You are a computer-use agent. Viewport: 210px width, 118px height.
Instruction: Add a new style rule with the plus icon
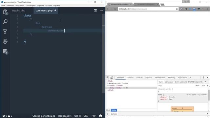208,86
